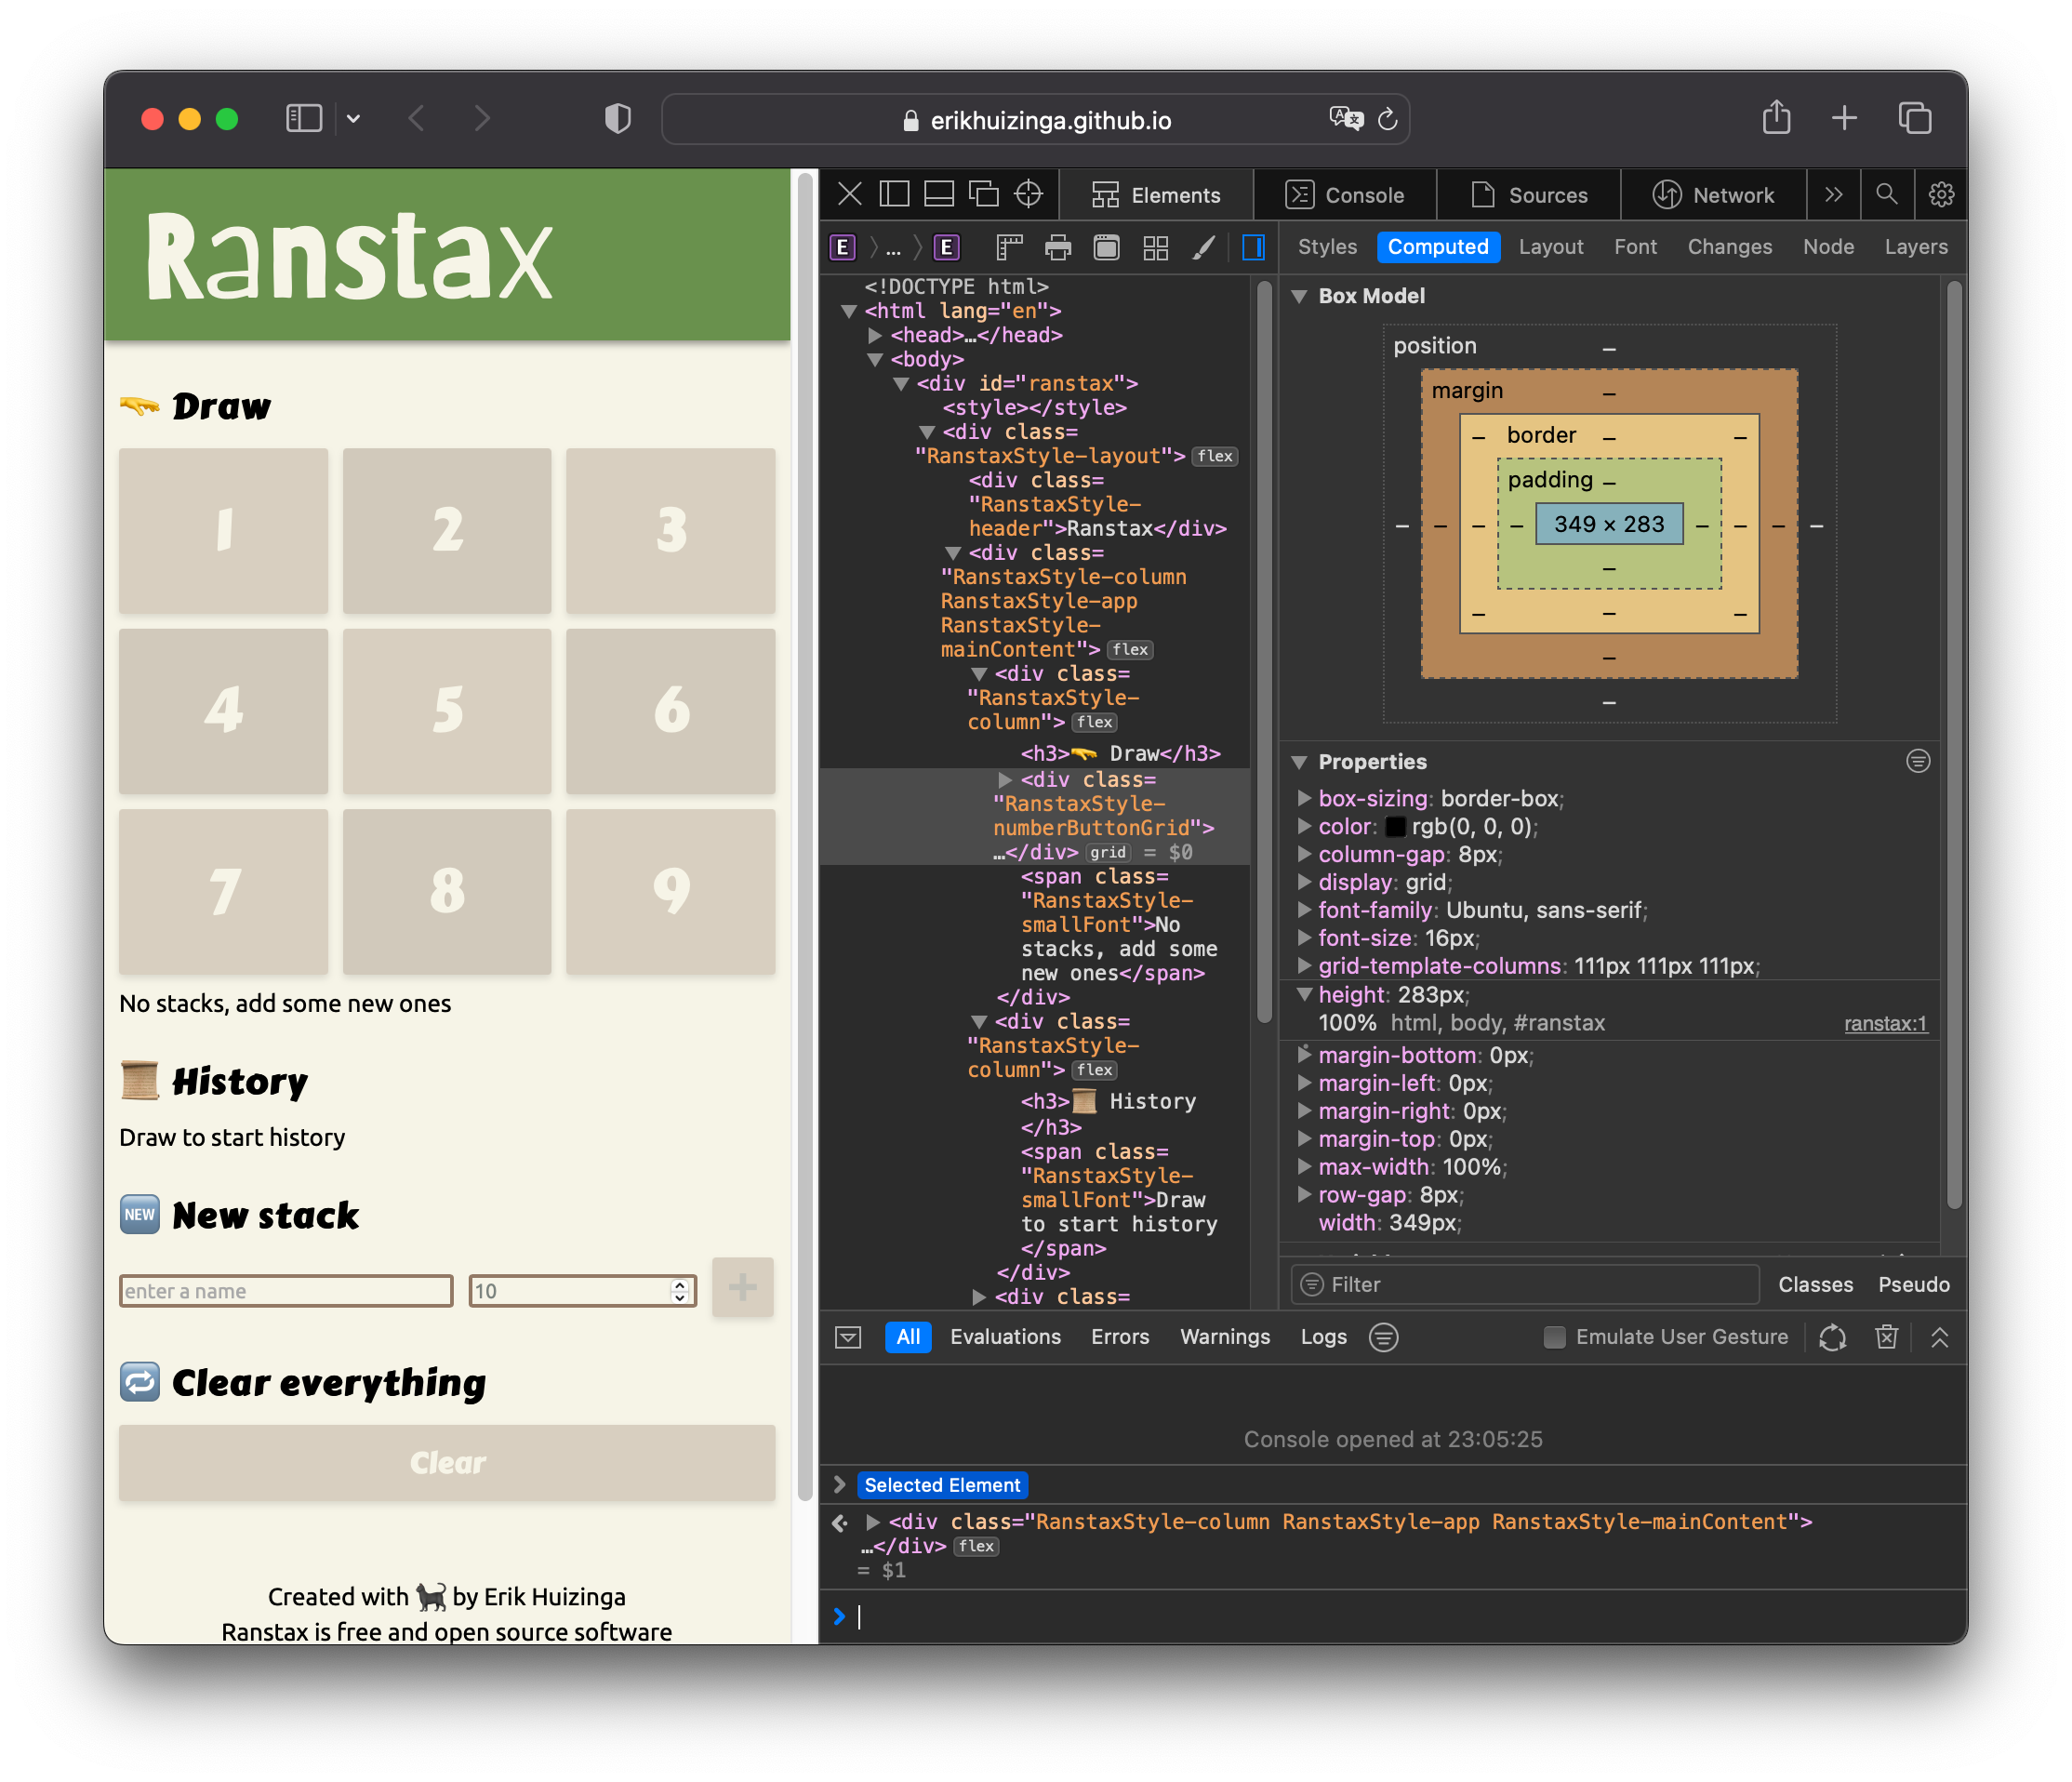Enable the Emulate User Gesture checkbox
Screen dimensions: 2072x1782
[x=1554, y=1337]
